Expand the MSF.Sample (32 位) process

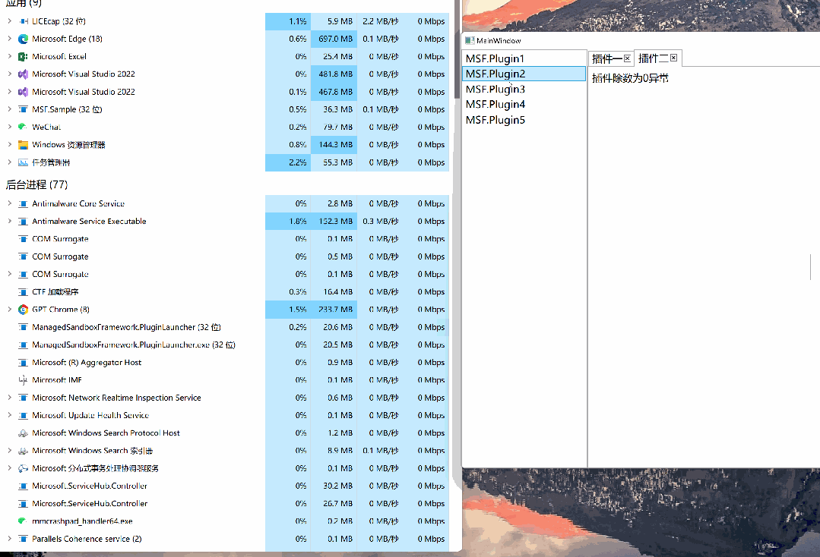[x=9, y=109]
